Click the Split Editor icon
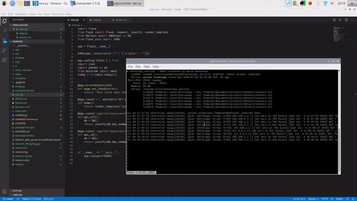 tap(346, 20)
